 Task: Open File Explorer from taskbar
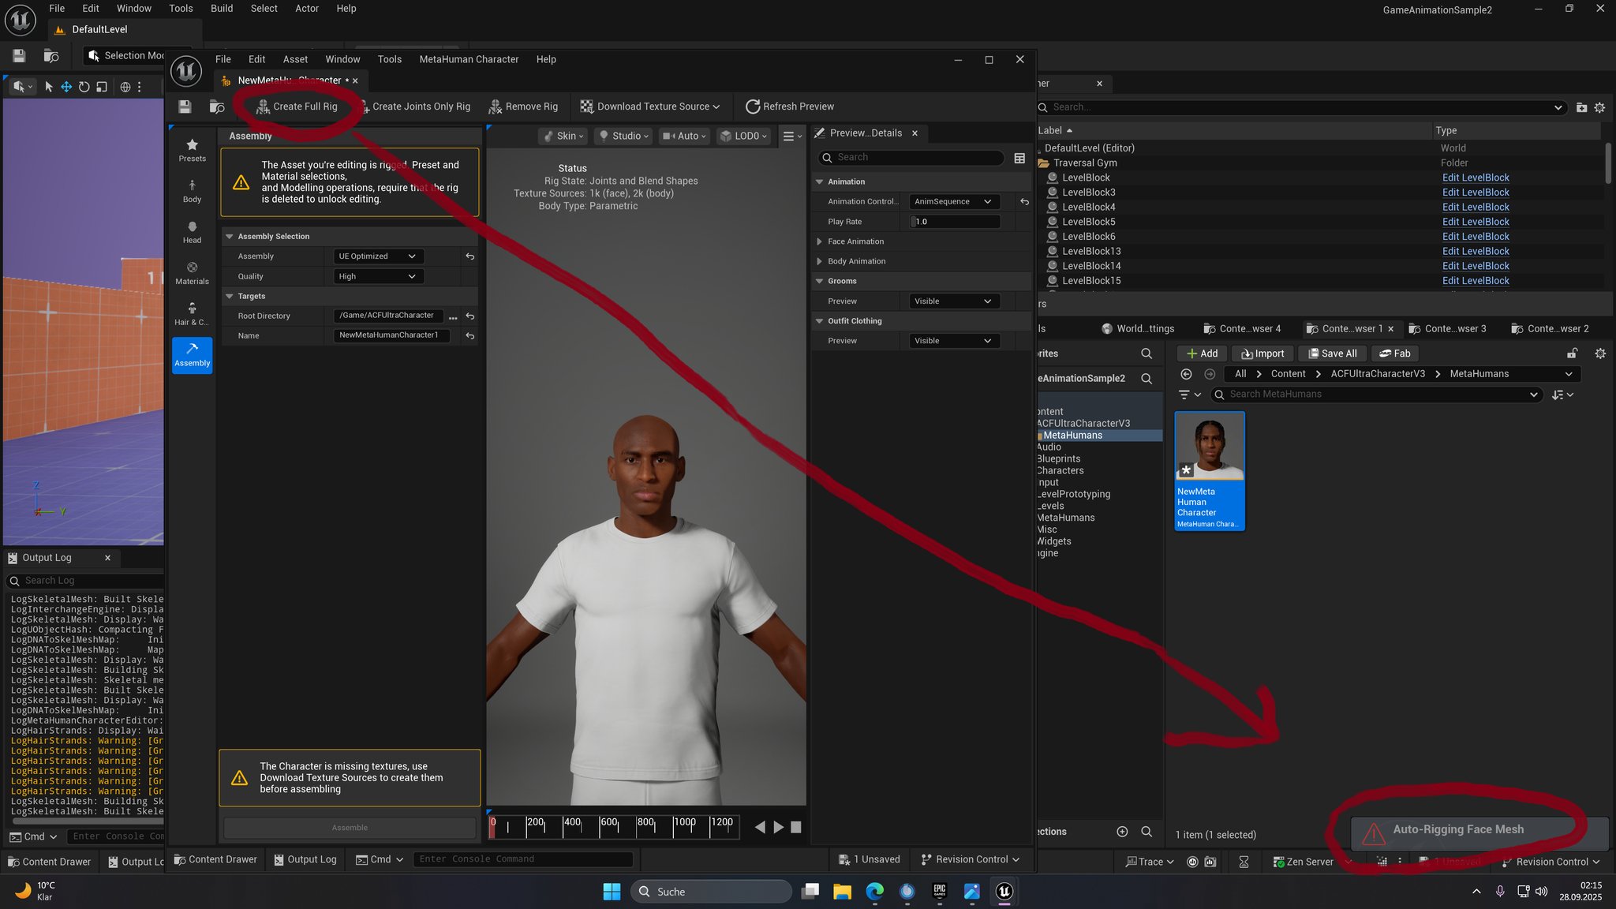[842, 892]
